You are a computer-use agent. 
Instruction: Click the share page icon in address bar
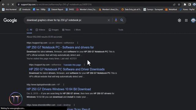tap(174, 5)
